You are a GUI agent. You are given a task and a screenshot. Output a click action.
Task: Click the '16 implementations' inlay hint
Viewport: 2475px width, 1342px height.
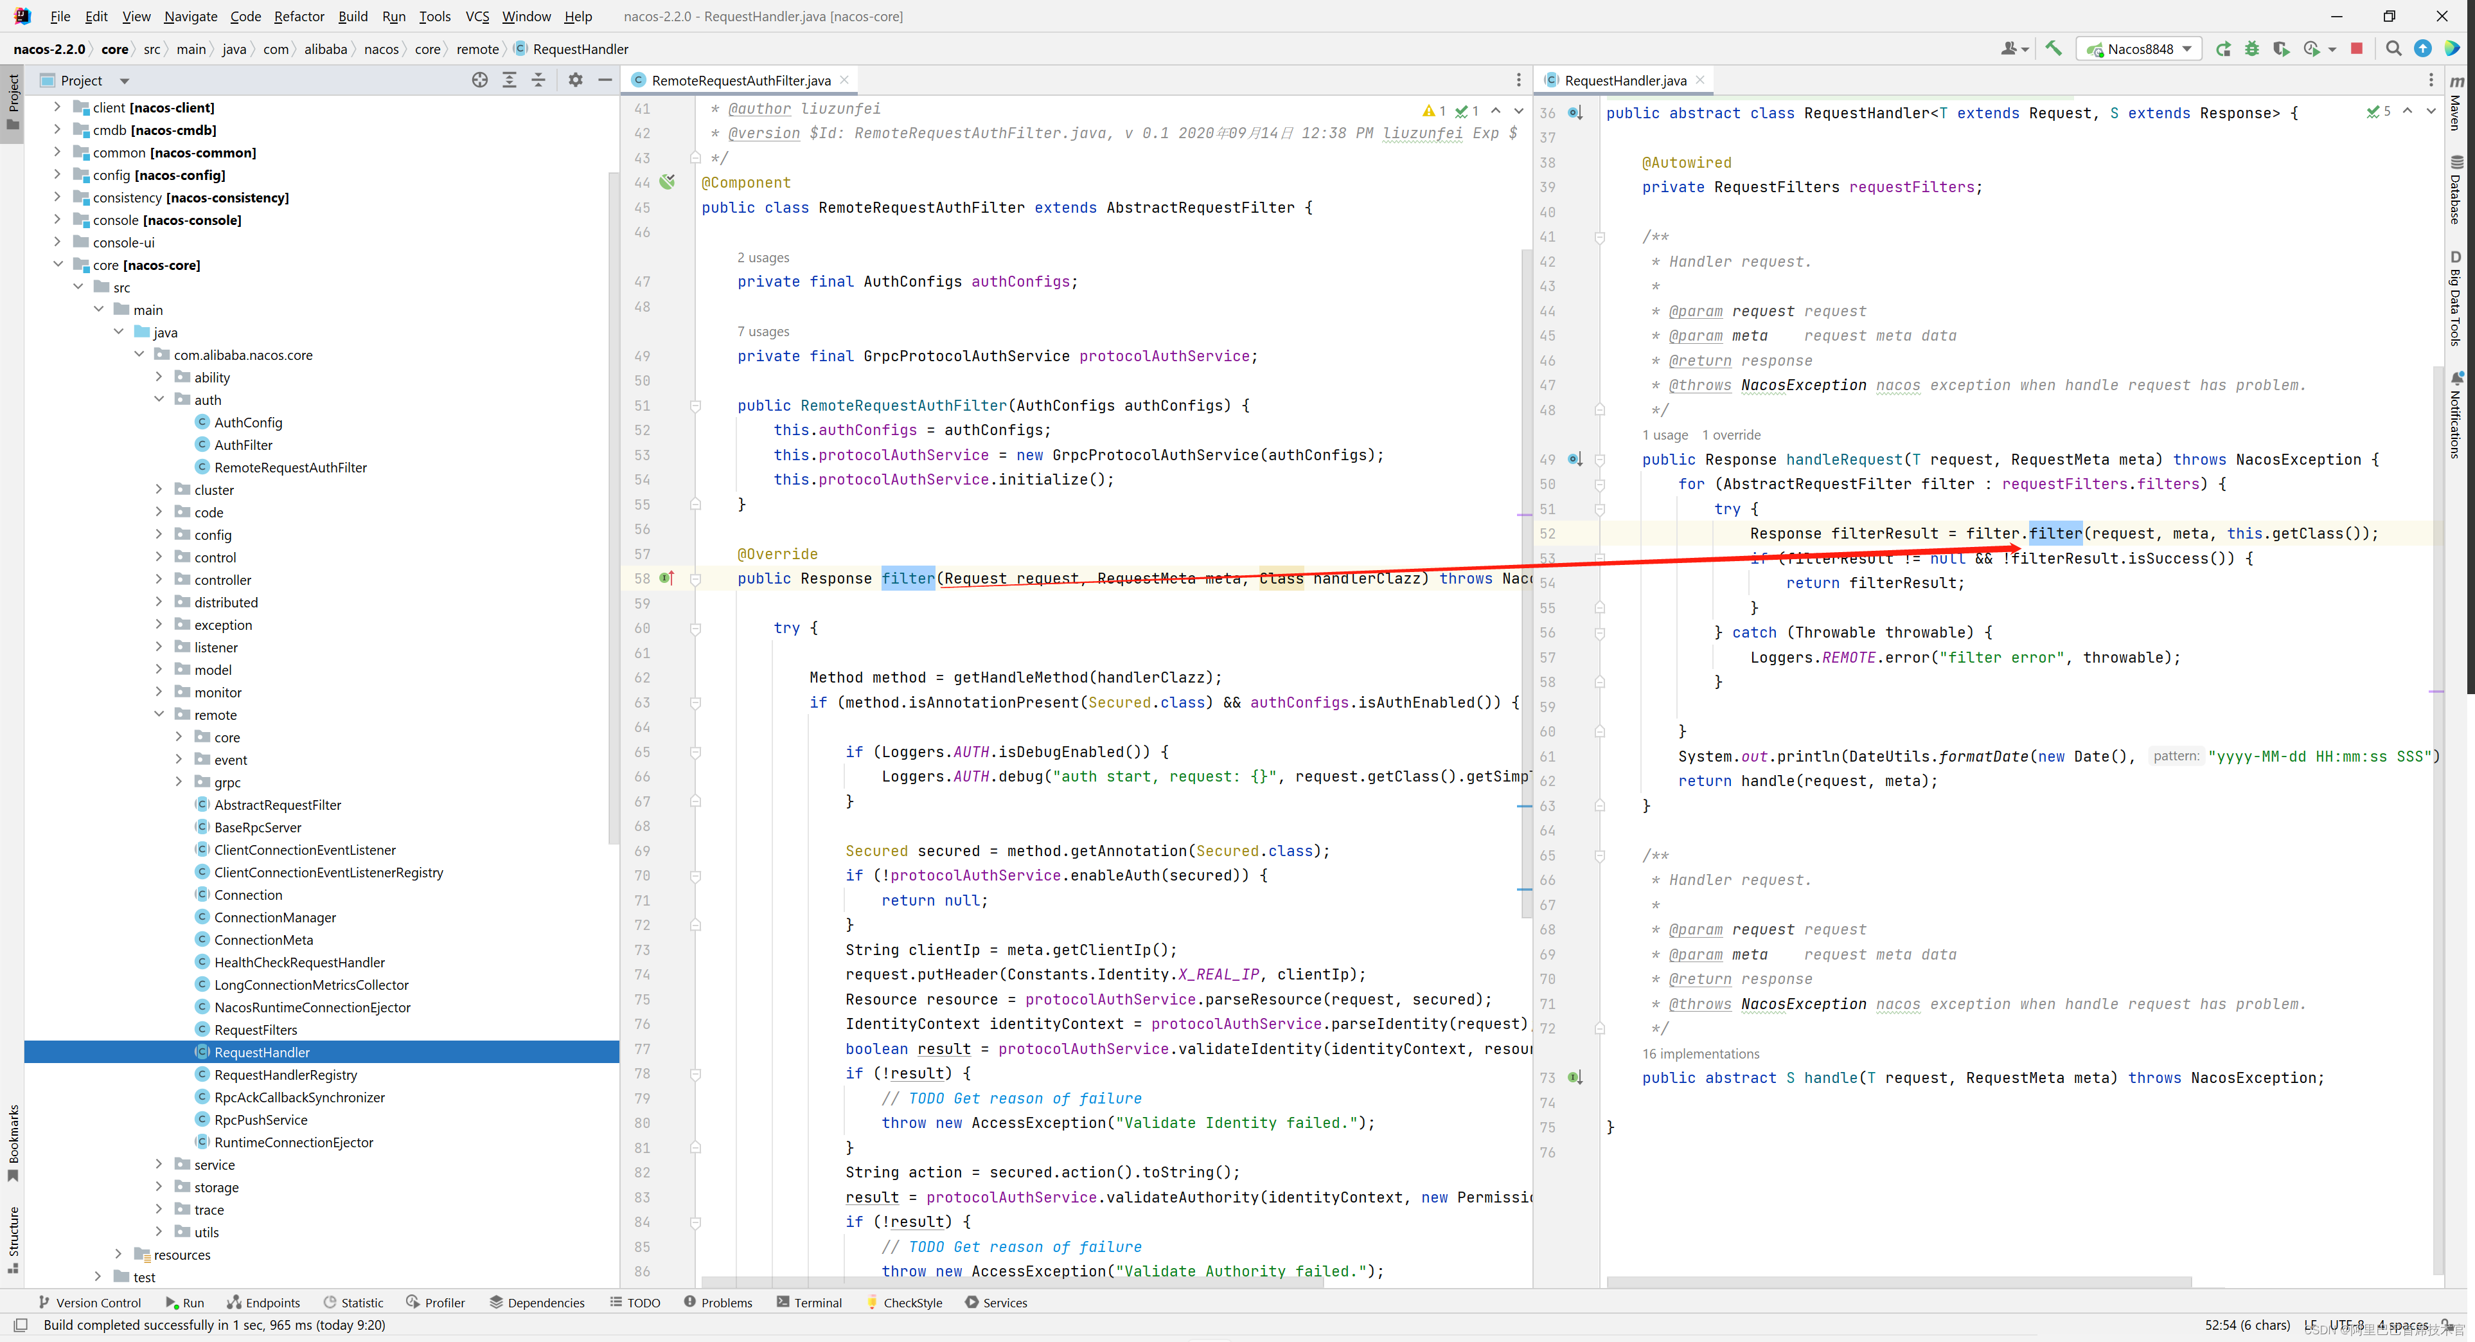[x=1701, y=1053]
